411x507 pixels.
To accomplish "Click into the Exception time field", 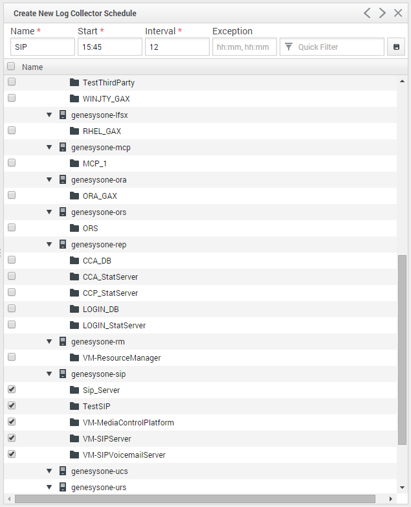I will (x=244, y=47).
